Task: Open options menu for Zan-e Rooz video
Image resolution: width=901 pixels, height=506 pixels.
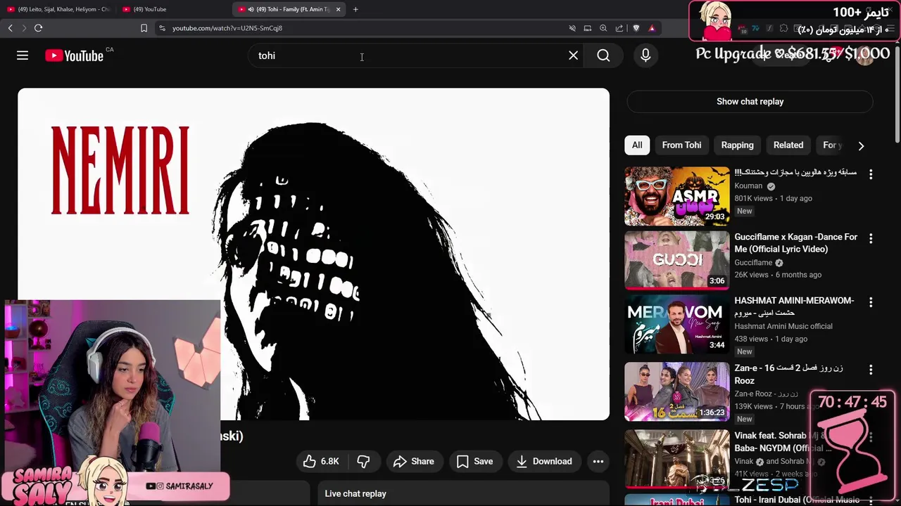Action: [x=871, y=370]
